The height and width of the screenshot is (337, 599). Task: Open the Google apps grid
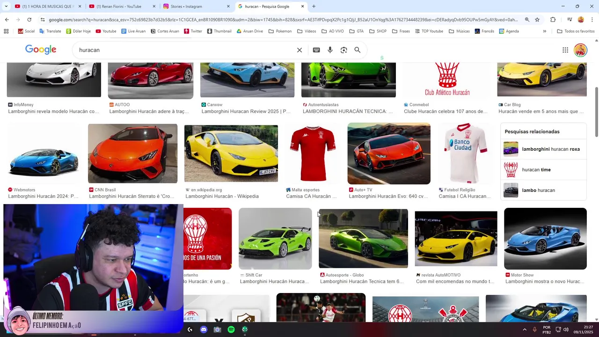pos(565,50)
